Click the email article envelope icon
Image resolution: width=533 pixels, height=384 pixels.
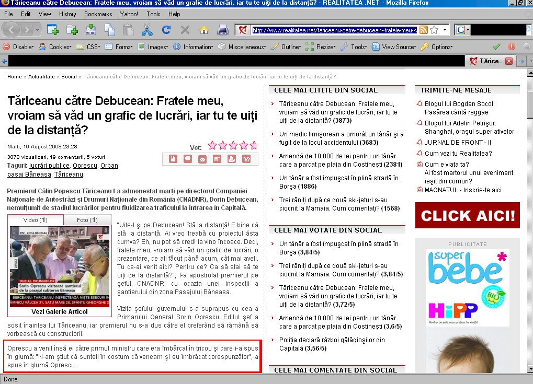pyautogui.click(x=202, y=159)
